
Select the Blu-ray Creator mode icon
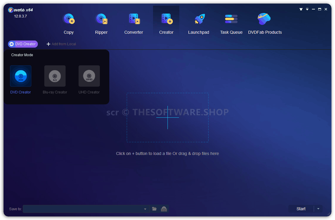[x=55, y=76]
